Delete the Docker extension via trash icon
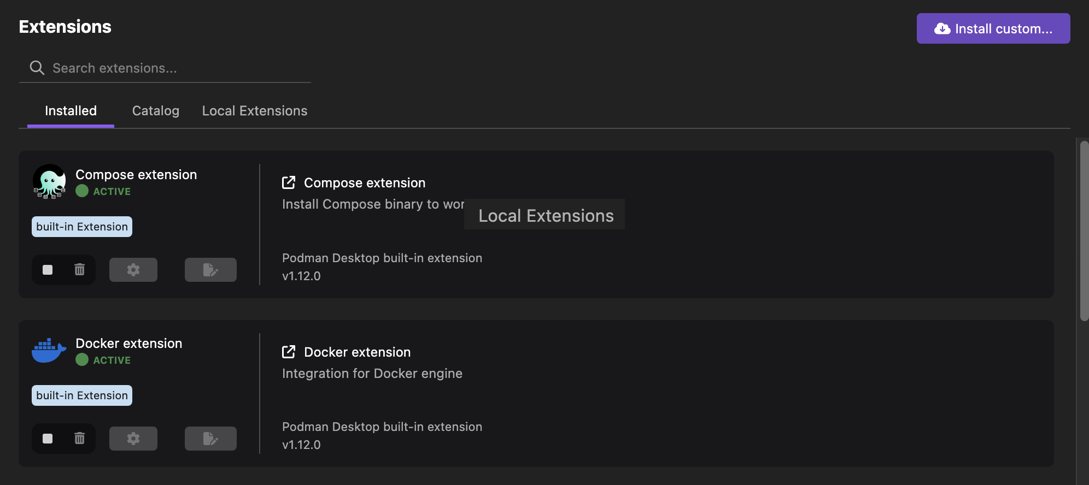 point(79,439)
